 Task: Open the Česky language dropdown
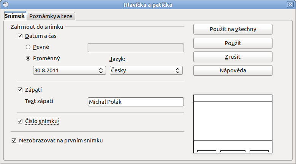tap(146, 70)
